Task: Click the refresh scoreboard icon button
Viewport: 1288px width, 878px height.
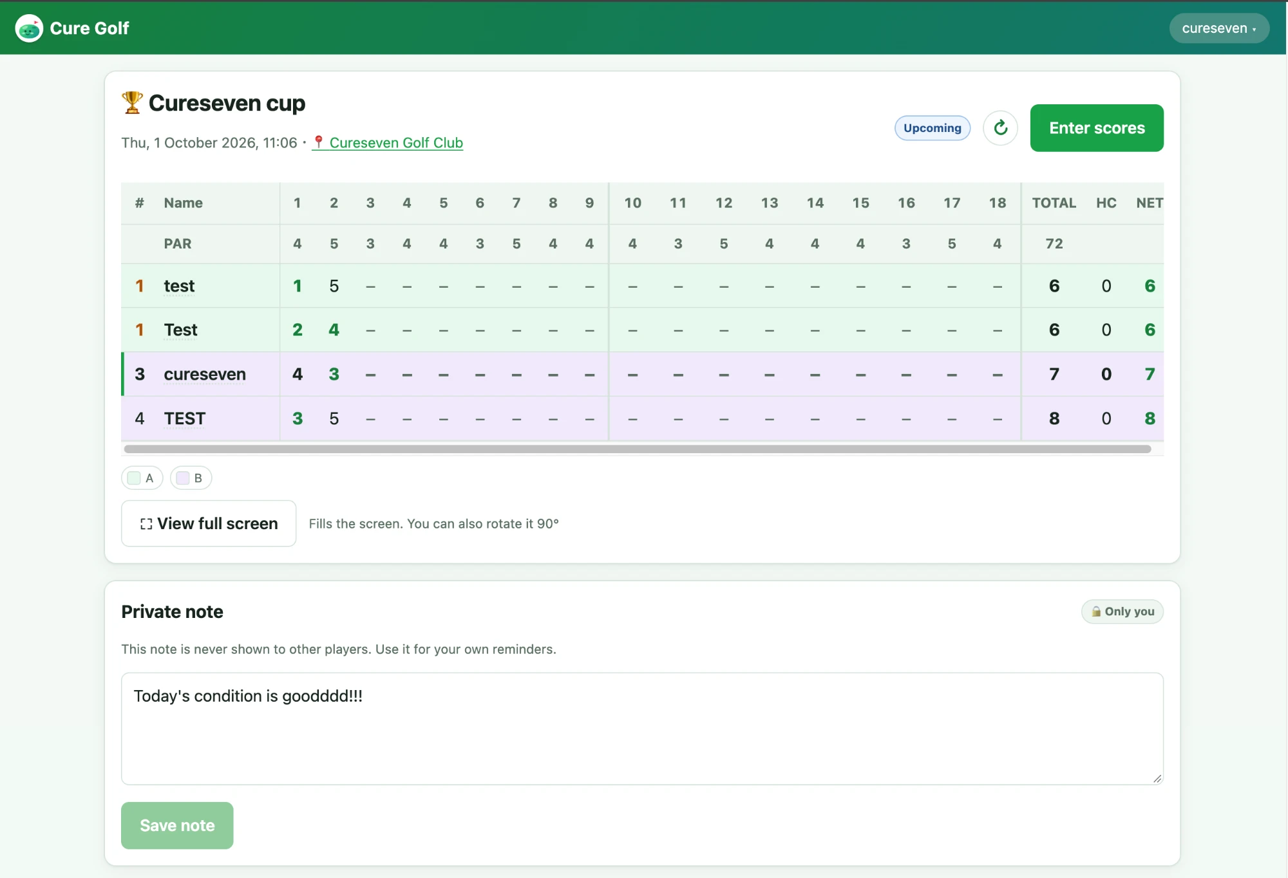Action: (1000, 128)
